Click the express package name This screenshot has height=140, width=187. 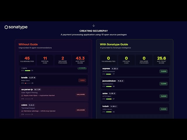tap(106, 69)
